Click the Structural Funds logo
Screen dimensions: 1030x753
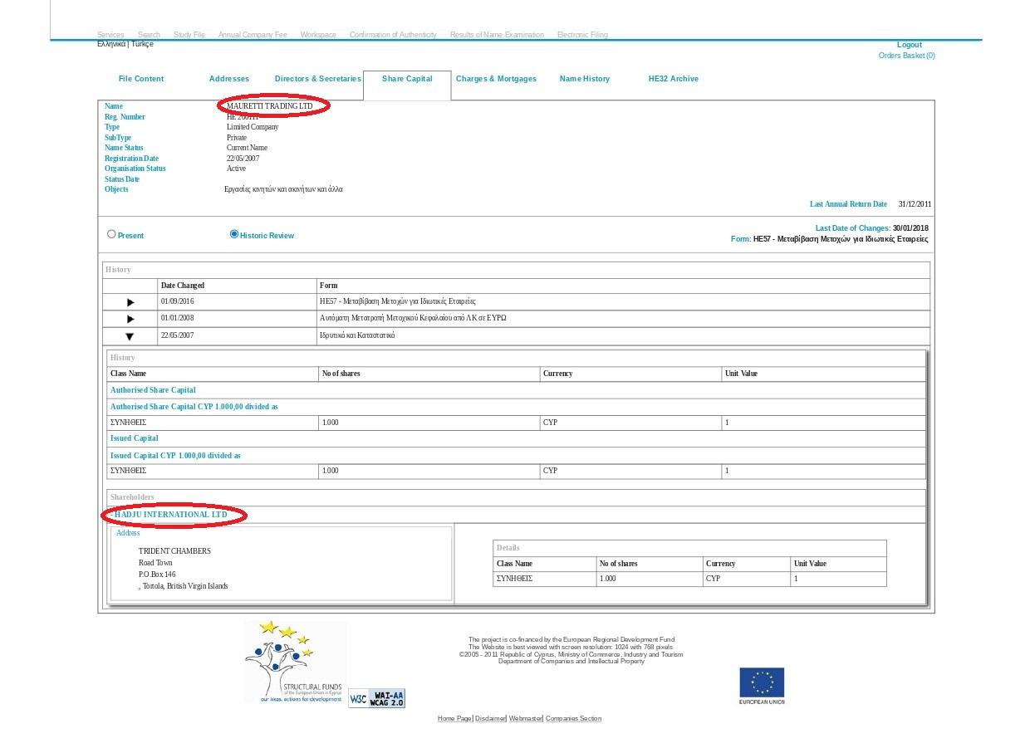(295, 663)
